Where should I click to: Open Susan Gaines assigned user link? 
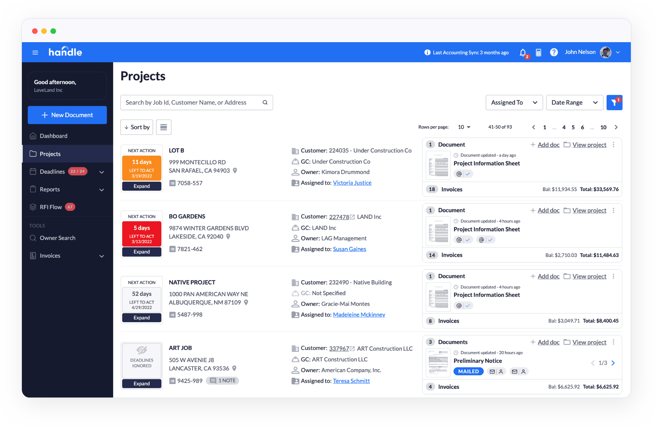click(349, 249)
